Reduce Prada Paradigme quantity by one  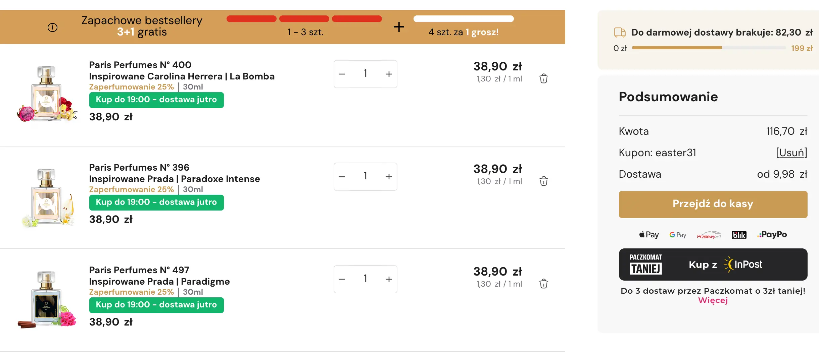point(342,279)
